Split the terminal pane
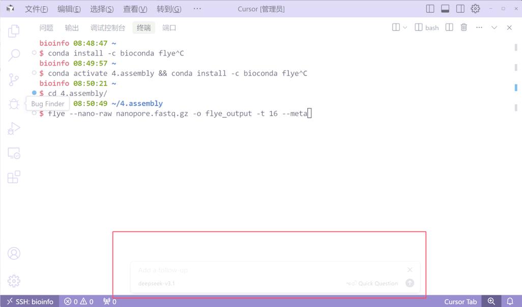Image resolution: width=522 pixels, height=307 pixels. point(449,27)
